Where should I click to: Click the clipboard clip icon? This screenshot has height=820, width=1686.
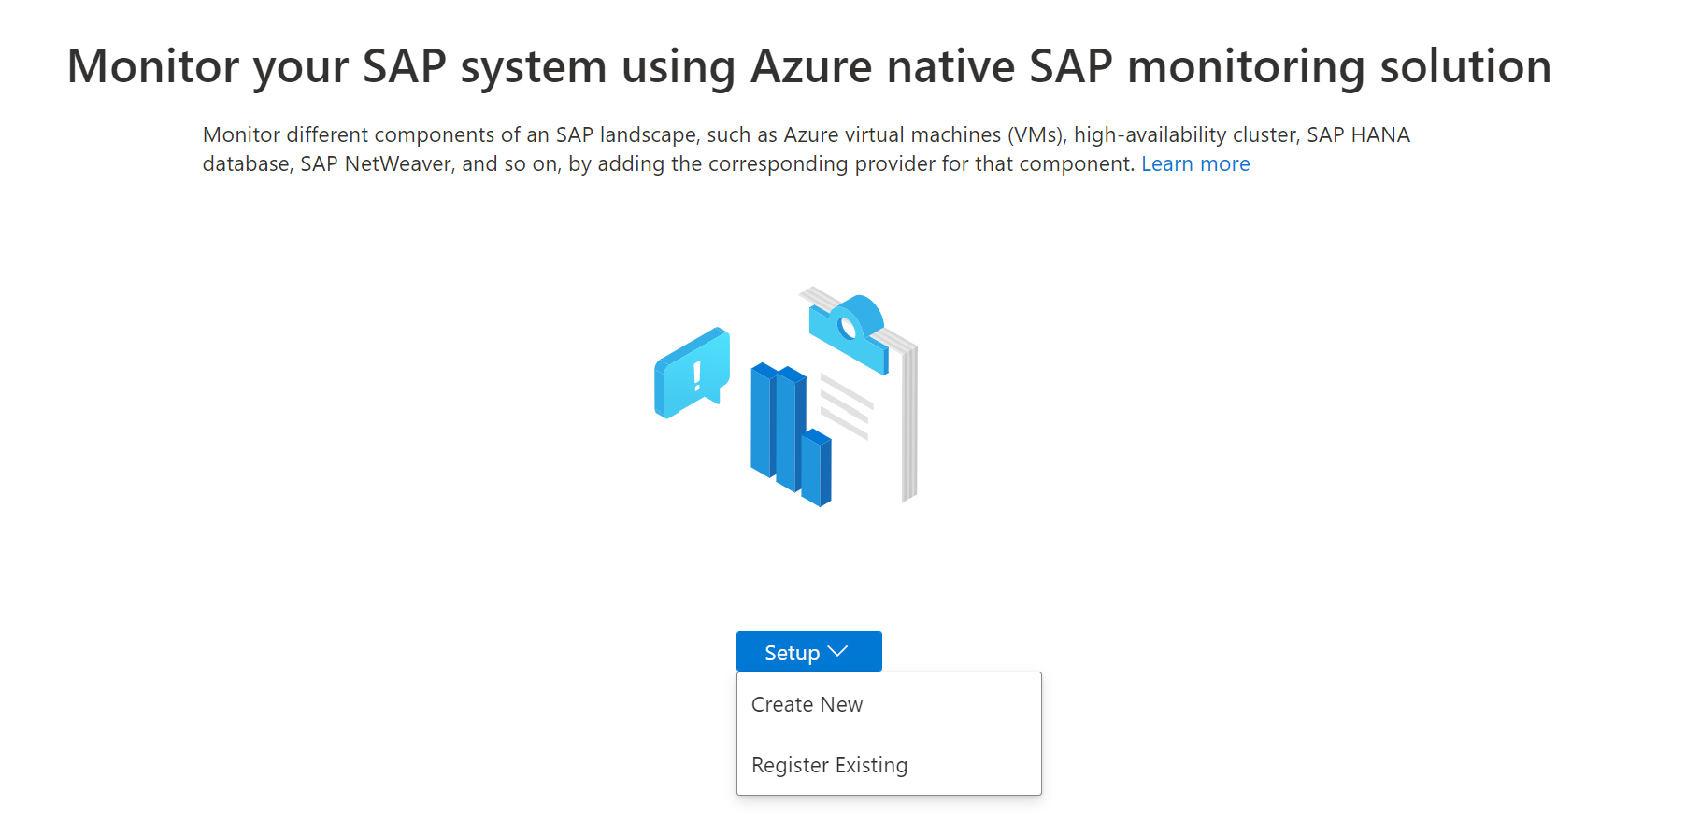click(849, 332)
